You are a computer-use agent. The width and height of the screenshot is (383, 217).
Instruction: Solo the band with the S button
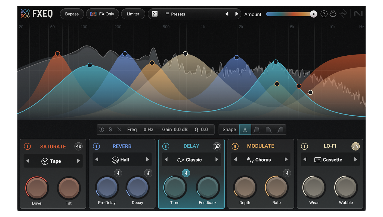point(110,130)
